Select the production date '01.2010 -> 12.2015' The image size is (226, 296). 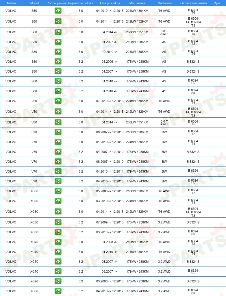click(x=110, y=142)
